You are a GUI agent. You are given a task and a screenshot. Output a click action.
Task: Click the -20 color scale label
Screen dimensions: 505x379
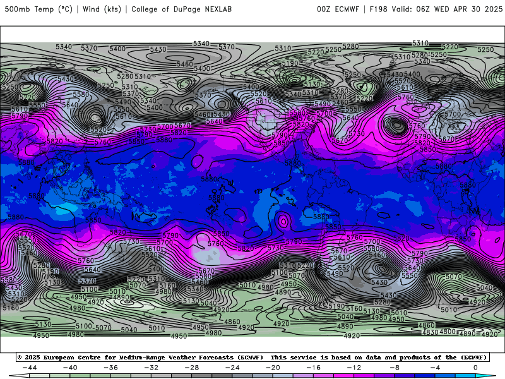pos(273,368)
